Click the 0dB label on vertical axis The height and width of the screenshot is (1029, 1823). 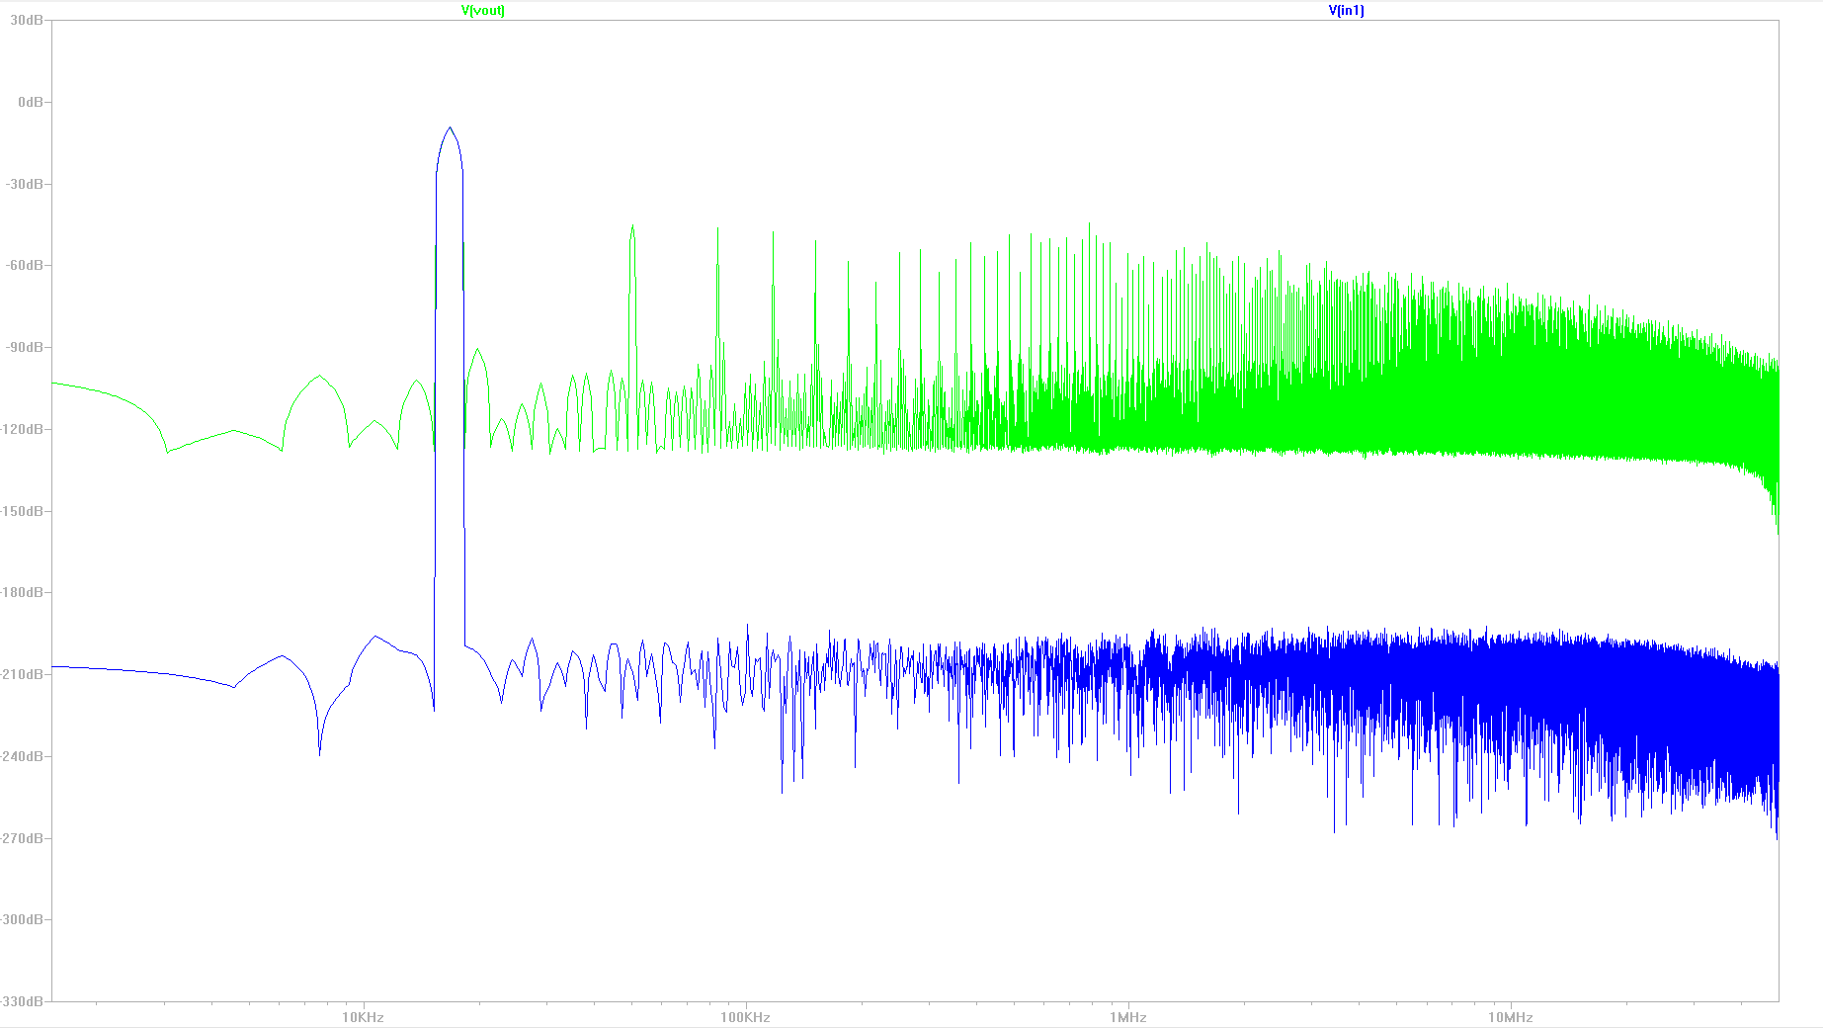(x=30, y=103)
